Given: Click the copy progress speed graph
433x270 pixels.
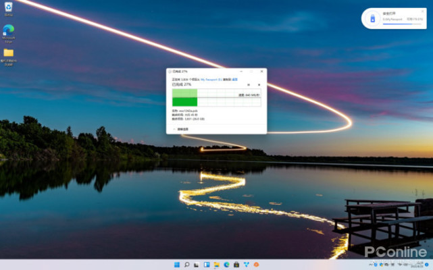Looking at the screenshot, I should (216, 98).
